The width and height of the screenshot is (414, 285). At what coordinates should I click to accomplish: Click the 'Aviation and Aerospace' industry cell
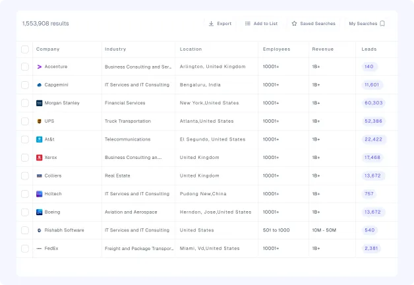point(131,212)
